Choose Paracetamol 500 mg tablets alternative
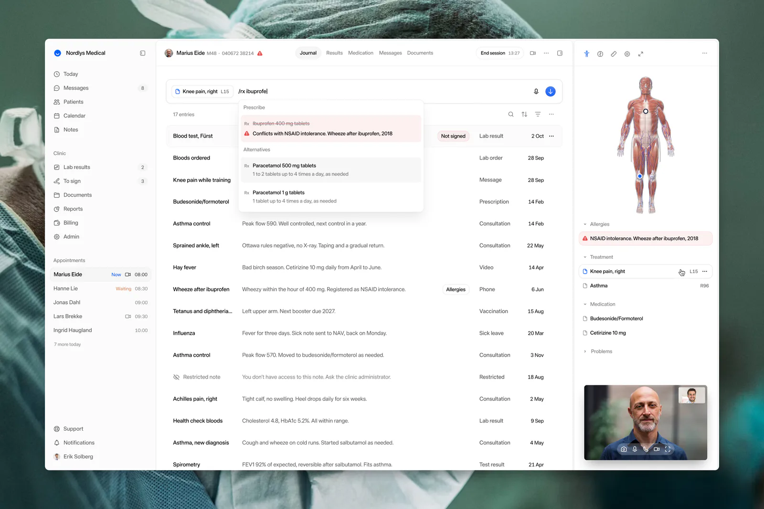The width and height of the screenshot is (764, 509). 331,170
